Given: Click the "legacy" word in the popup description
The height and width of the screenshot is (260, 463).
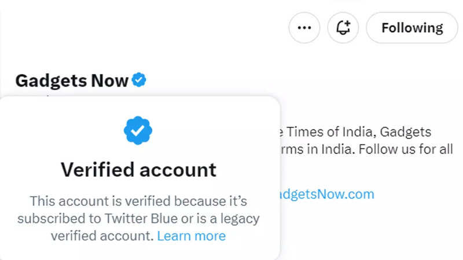Looking at the screenshot, I should (x=240, y=219).
